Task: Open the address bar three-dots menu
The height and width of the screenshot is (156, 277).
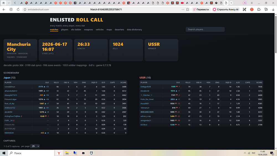Action: pos(183,9)
